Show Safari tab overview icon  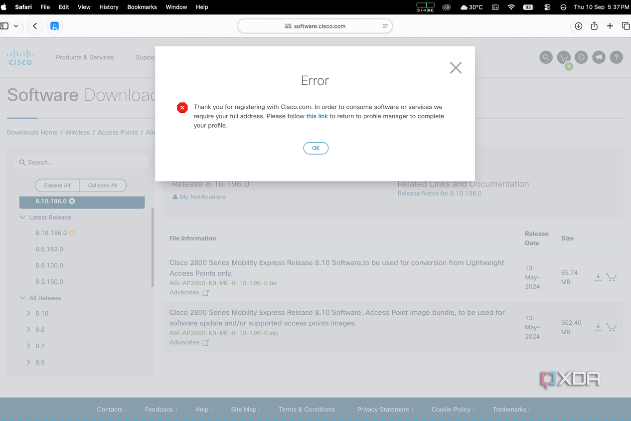tap(626, 26)
